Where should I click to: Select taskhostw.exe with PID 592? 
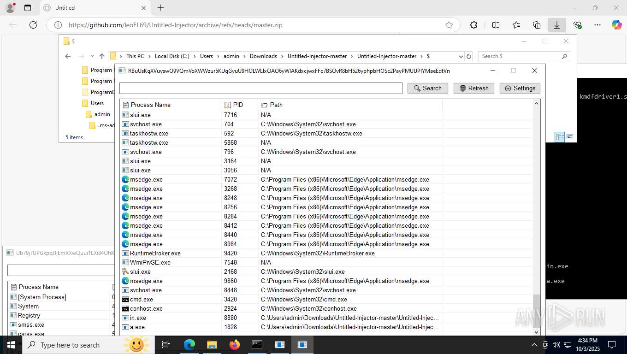pos(281,133)
